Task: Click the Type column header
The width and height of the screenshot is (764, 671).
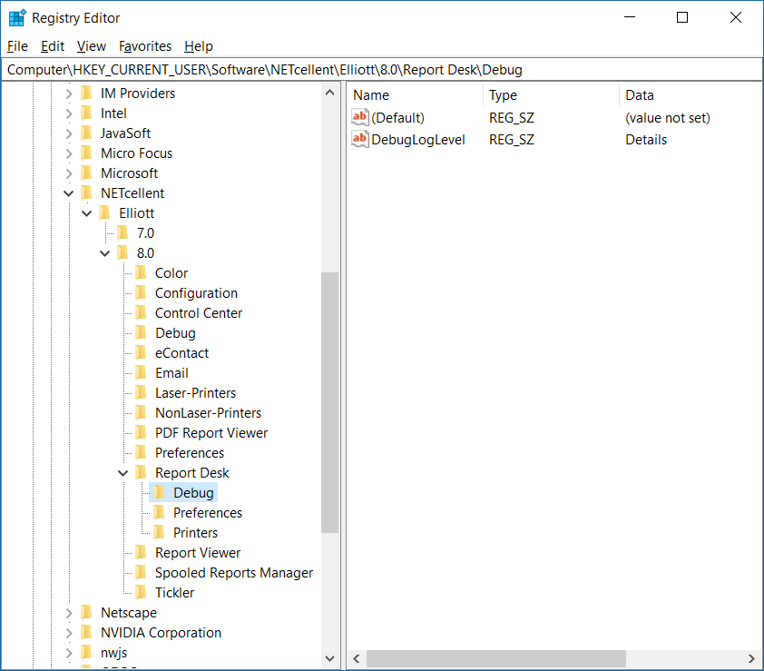Action: coord(551,95)
